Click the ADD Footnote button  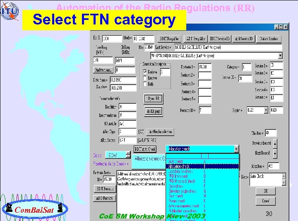(x=104, y=198)
